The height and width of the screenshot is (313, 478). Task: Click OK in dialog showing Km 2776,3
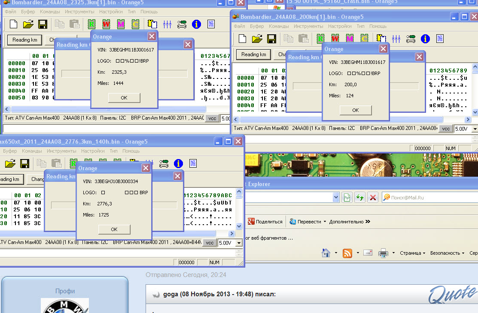[114, 229]
